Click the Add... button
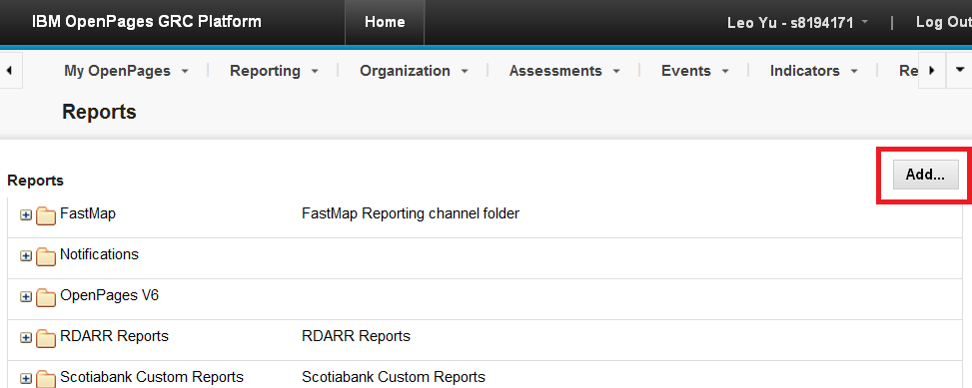 coord(925,176)
